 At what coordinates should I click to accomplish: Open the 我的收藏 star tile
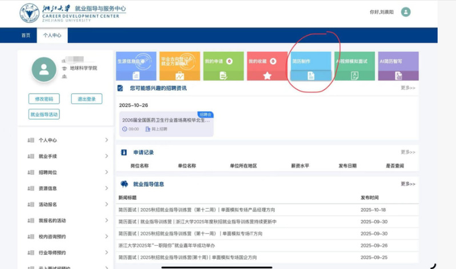click(267, 66)
